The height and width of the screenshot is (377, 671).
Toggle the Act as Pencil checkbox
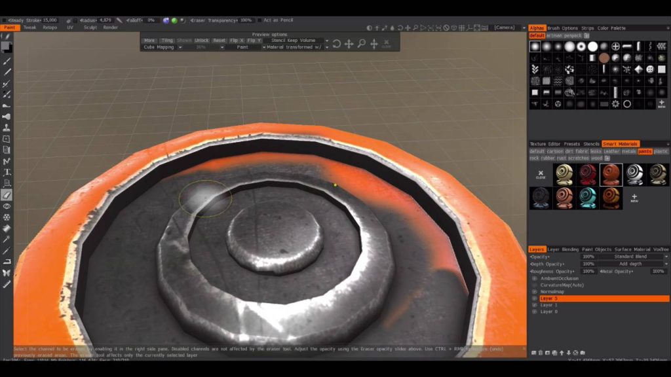coord(259,20)
